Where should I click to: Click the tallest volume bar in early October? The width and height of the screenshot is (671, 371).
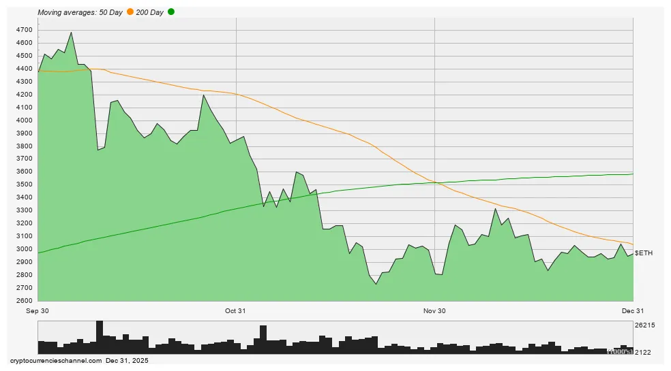[100, 337]
